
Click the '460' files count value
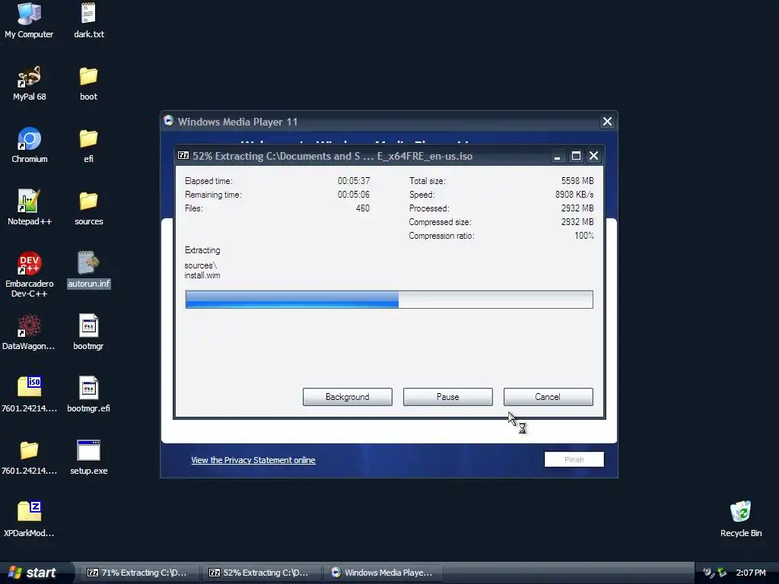(363, 208)
